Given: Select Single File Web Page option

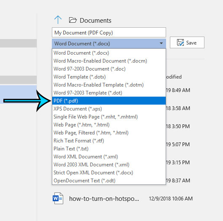Looking at the screenshot, I should [109, 117].
